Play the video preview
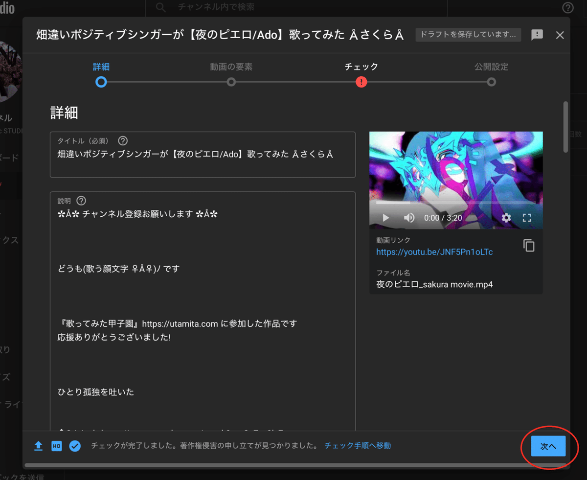The height and width of the screenshot is (480, 587). coord(385,218)
